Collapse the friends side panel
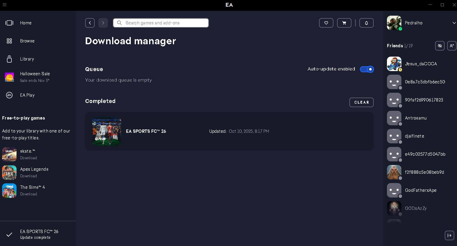 click(449, 235)
